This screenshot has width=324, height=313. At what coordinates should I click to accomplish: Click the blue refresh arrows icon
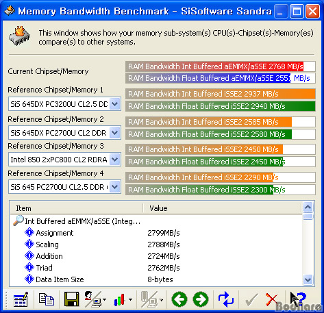tap(225, 299)
